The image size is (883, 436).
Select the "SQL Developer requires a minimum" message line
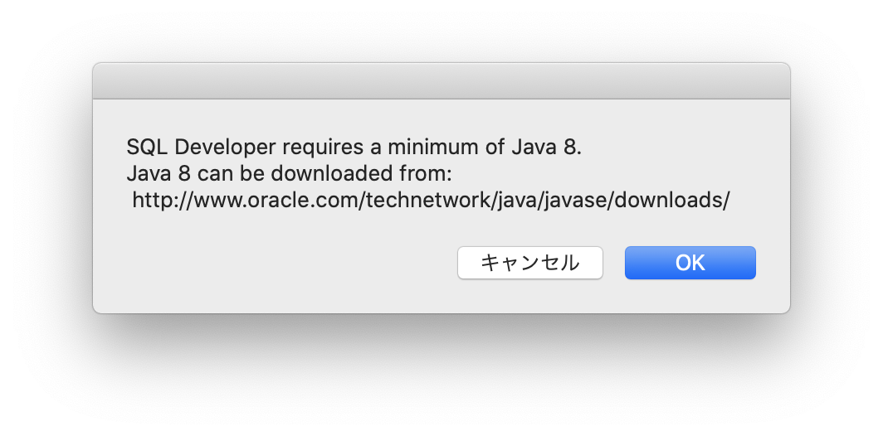click(x=354, y=148)
